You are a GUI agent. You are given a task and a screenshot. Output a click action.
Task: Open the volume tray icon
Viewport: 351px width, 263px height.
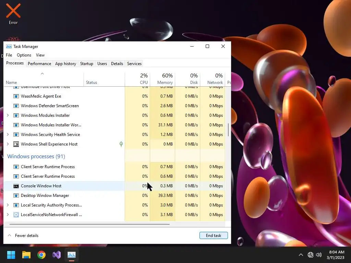click(x=318, y=255)
